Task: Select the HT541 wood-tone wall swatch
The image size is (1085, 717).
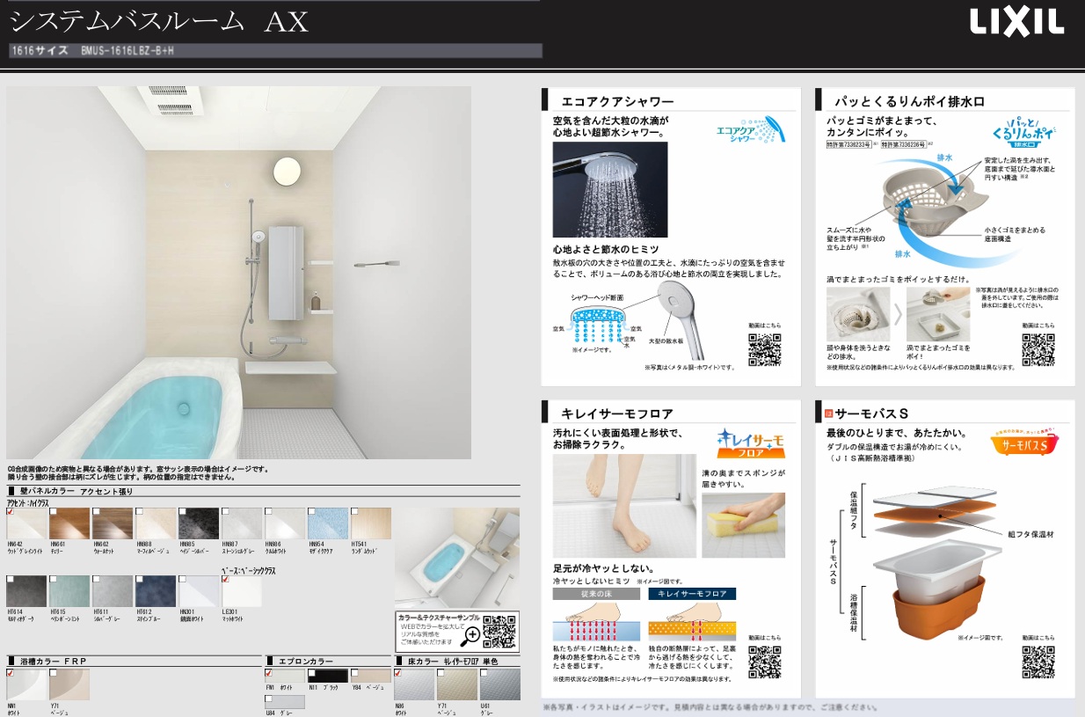Action: pyautogui.click(x=371, y=523)
